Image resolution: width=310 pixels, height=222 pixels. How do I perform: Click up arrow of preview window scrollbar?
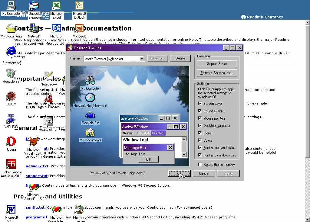pyautogui.click(x=184, y=139)
